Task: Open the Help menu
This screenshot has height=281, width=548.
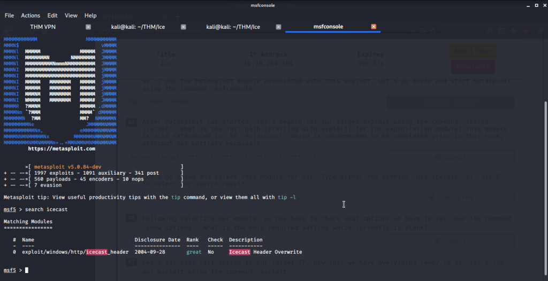Action: tap(90, 15)
